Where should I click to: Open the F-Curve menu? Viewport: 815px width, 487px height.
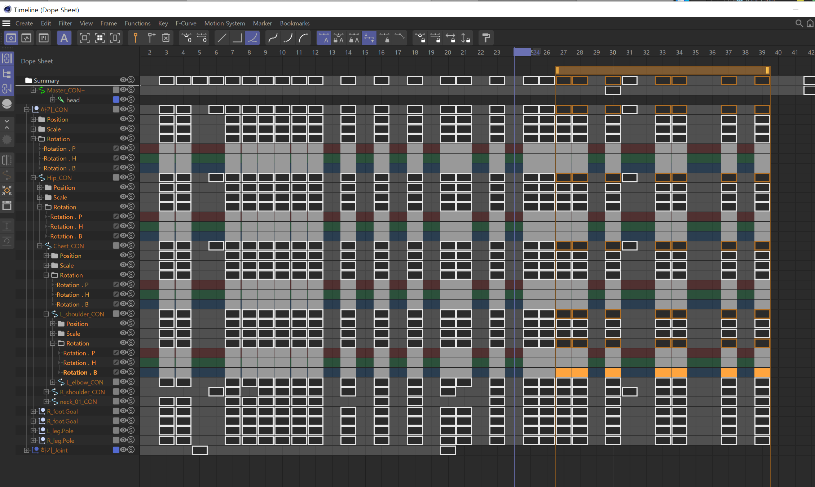click(x=186, y=23)
